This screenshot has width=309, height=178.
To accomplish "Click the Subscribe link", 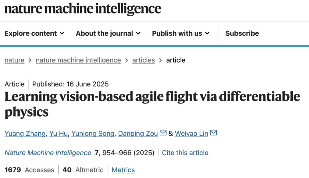I will click(x=242, y=33).
